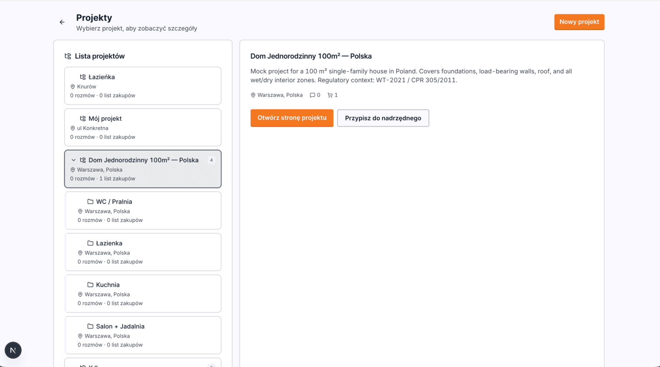The width and height of the screenshot is (660, 367).
Task: Click the tree icon beside Lista projektów
Action: click(68, 56)
